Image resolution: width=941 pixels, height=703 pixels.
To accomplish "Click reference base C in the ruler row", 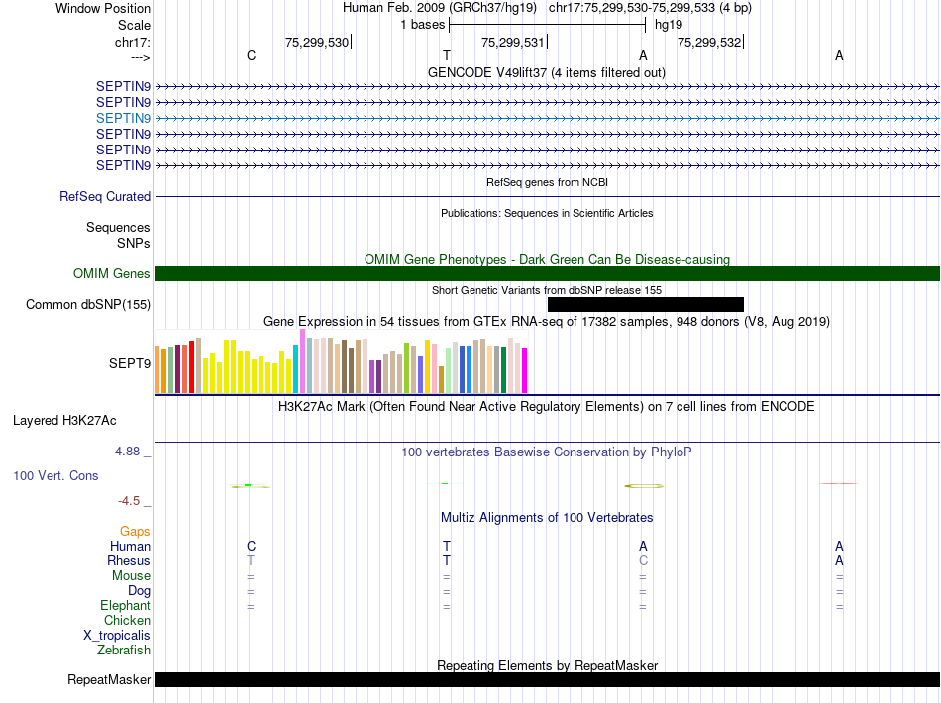I will click(x=251, y=55).
